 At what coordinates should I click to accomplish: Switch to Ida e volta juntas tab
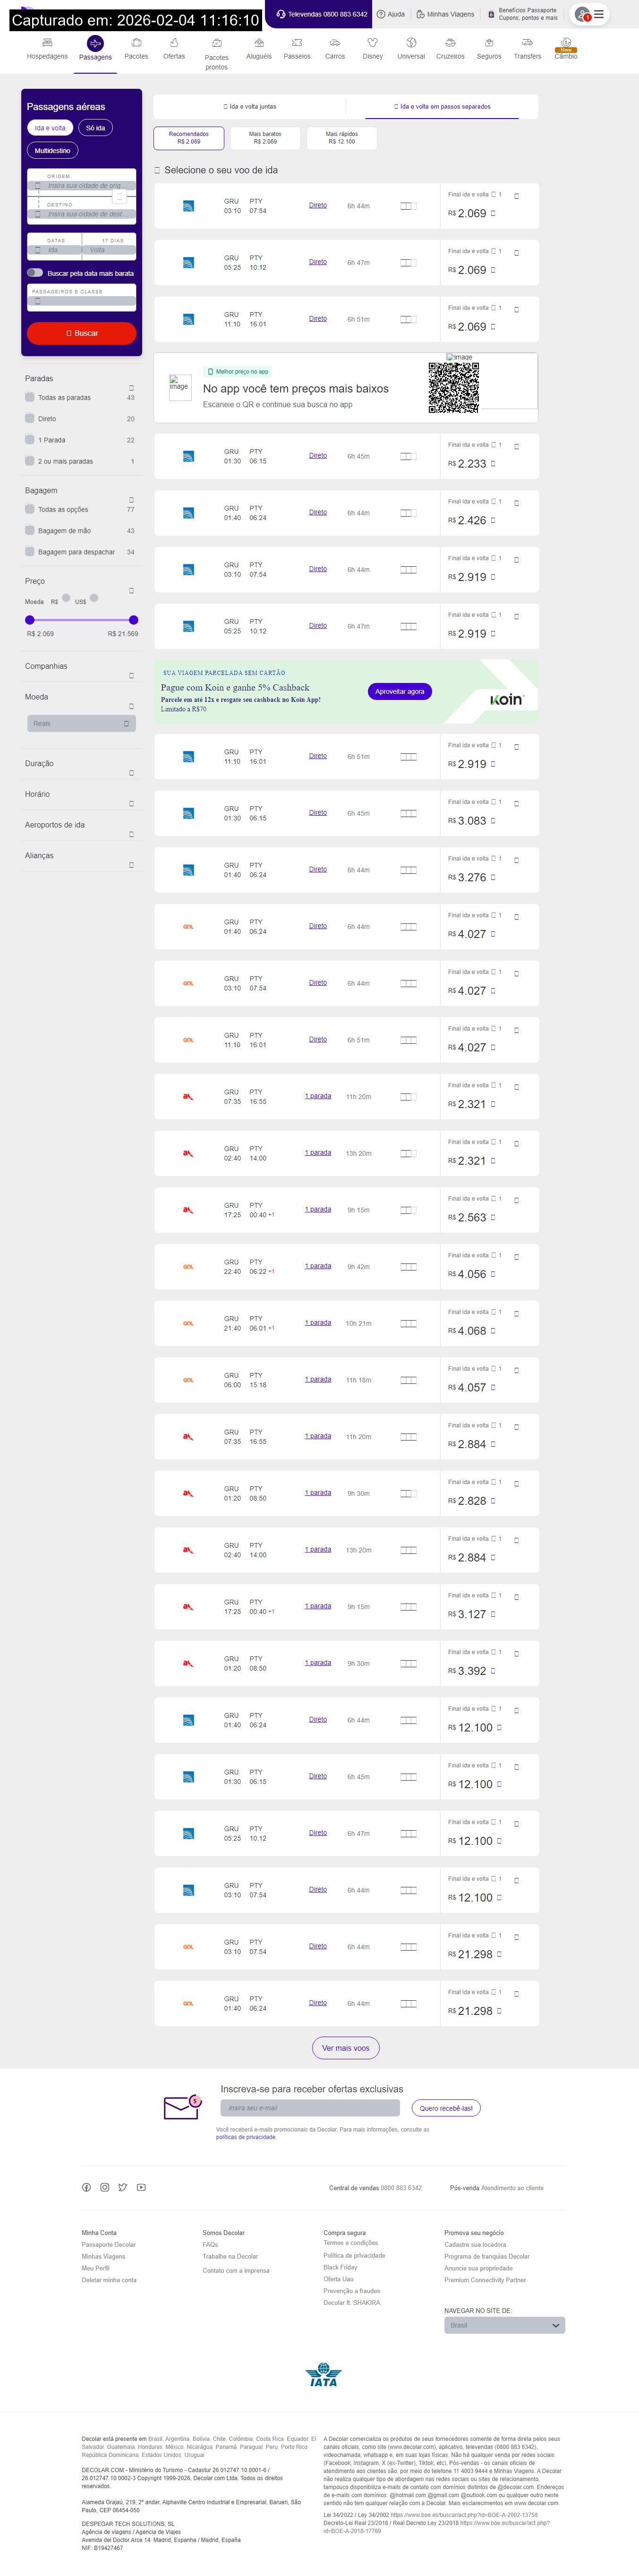(250, 106)
